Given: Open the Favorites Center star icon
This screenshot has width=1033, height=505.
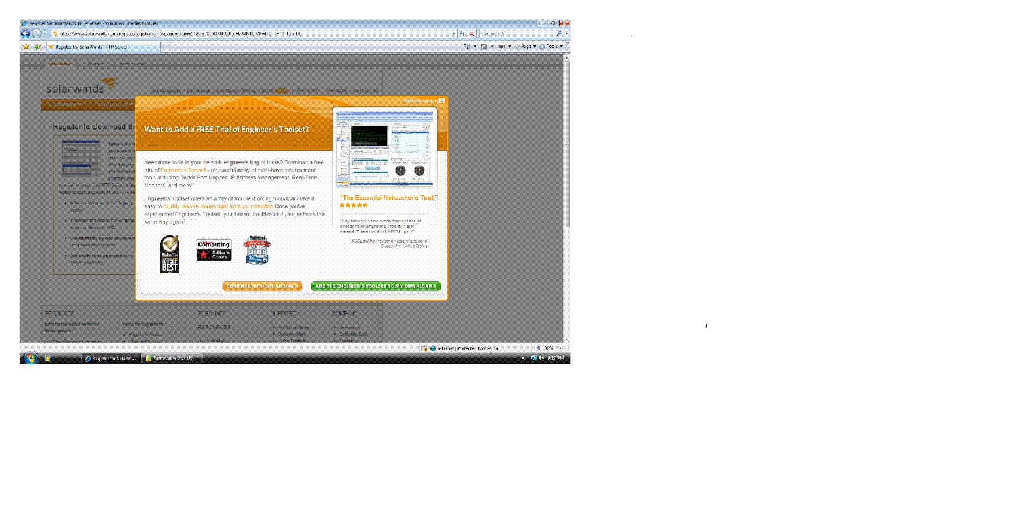Looking at the screenshot, I should coord(26,46).
